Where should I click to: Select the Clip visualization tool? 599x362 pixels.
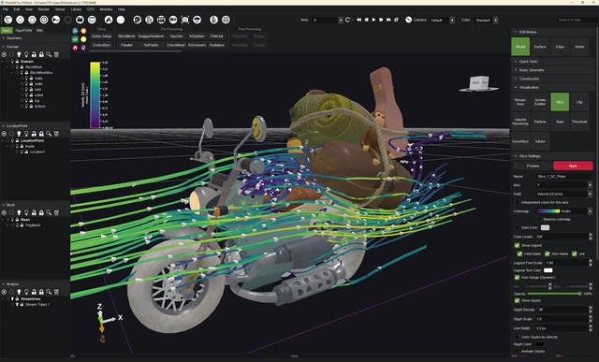click(579, 102)
